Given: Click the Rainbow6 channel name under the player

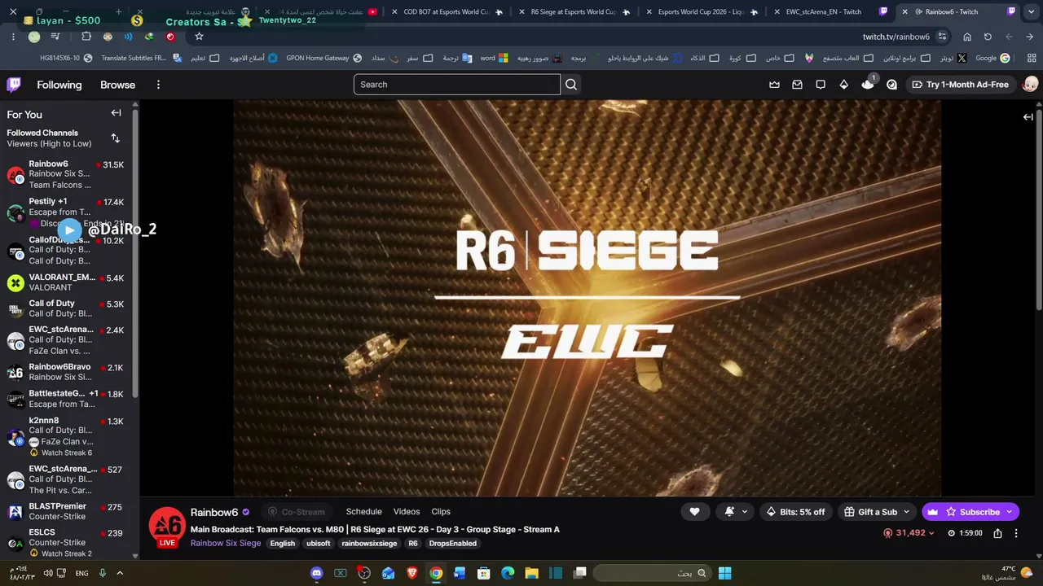Looking at the screenshot, I should click(214, 512).
